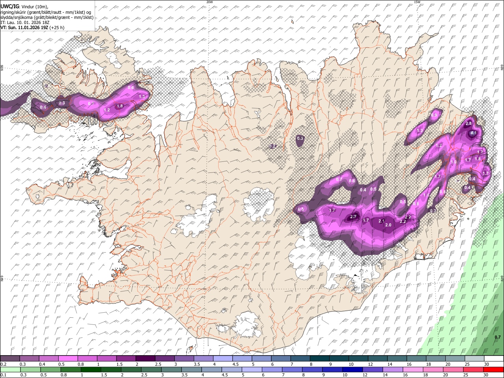Click the darkest purple 2 snow legend swatch
This screenshot has height=378, width=504.
pyautogui.click(x=145, y=358)
